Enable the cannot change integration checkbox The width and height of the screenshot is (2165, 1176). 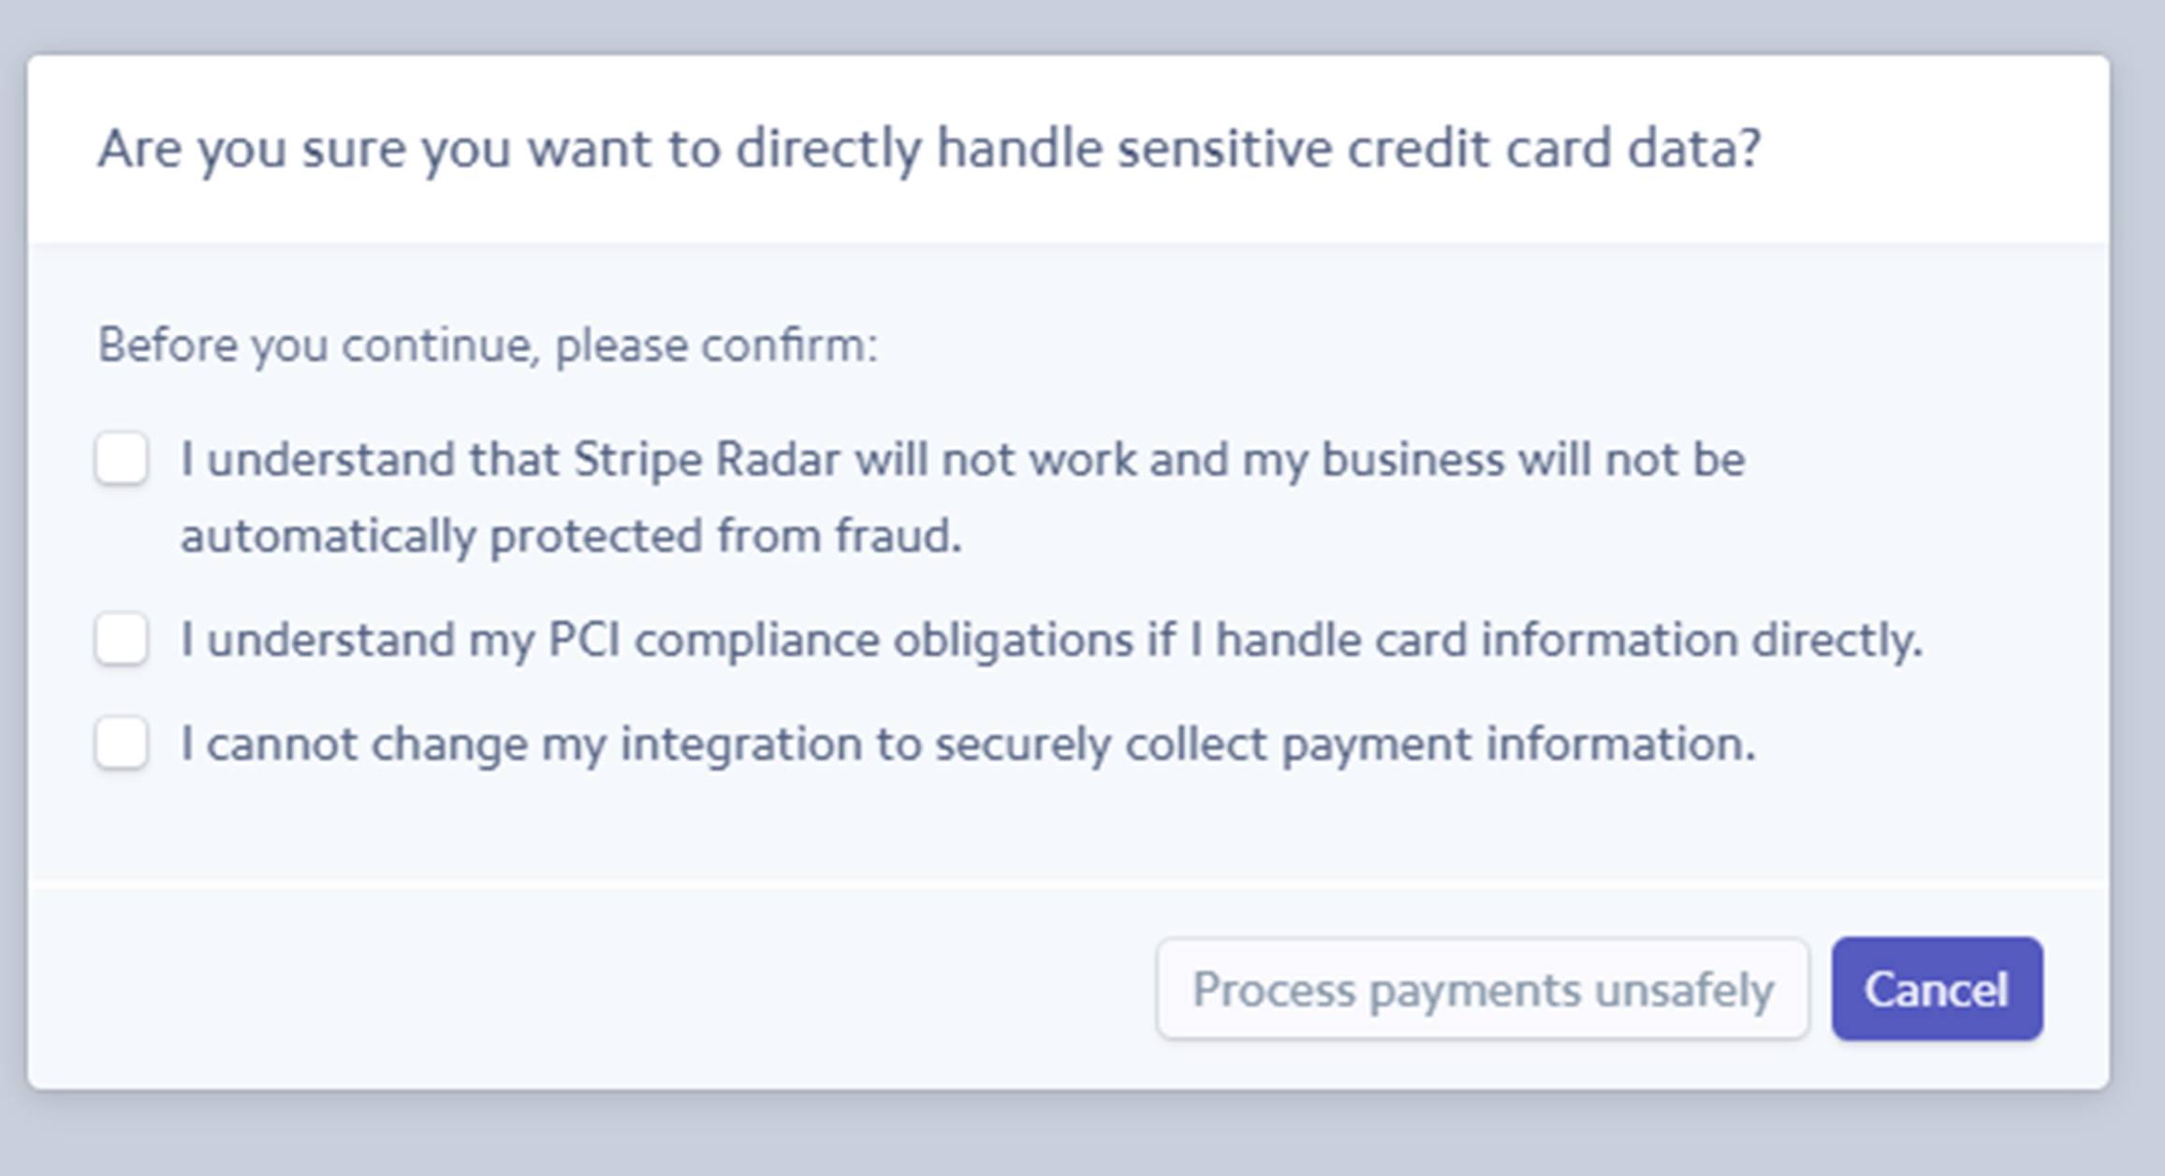[122, 743]
